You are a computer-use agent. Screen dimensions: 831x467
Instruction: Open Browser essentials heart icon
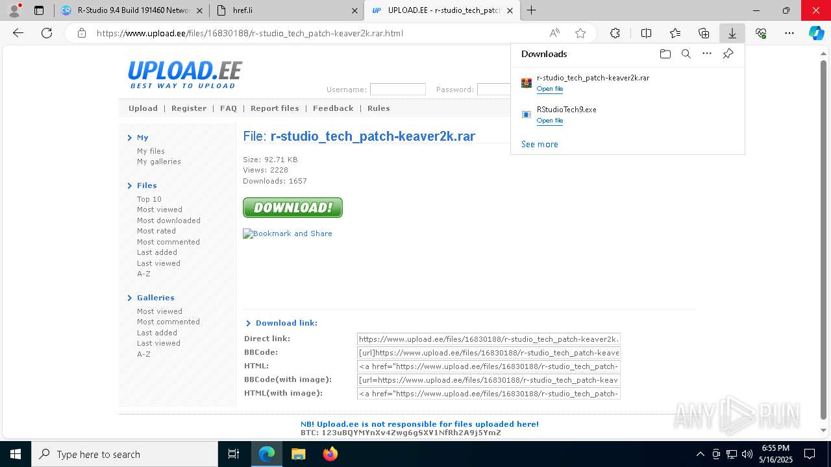point(761,33)
